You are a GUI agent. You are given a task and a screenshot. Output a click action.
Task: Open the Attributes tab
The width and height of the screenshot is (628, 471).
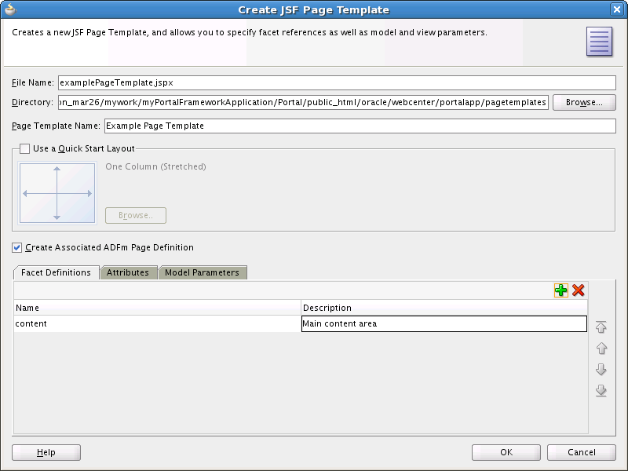coord(128,272)
